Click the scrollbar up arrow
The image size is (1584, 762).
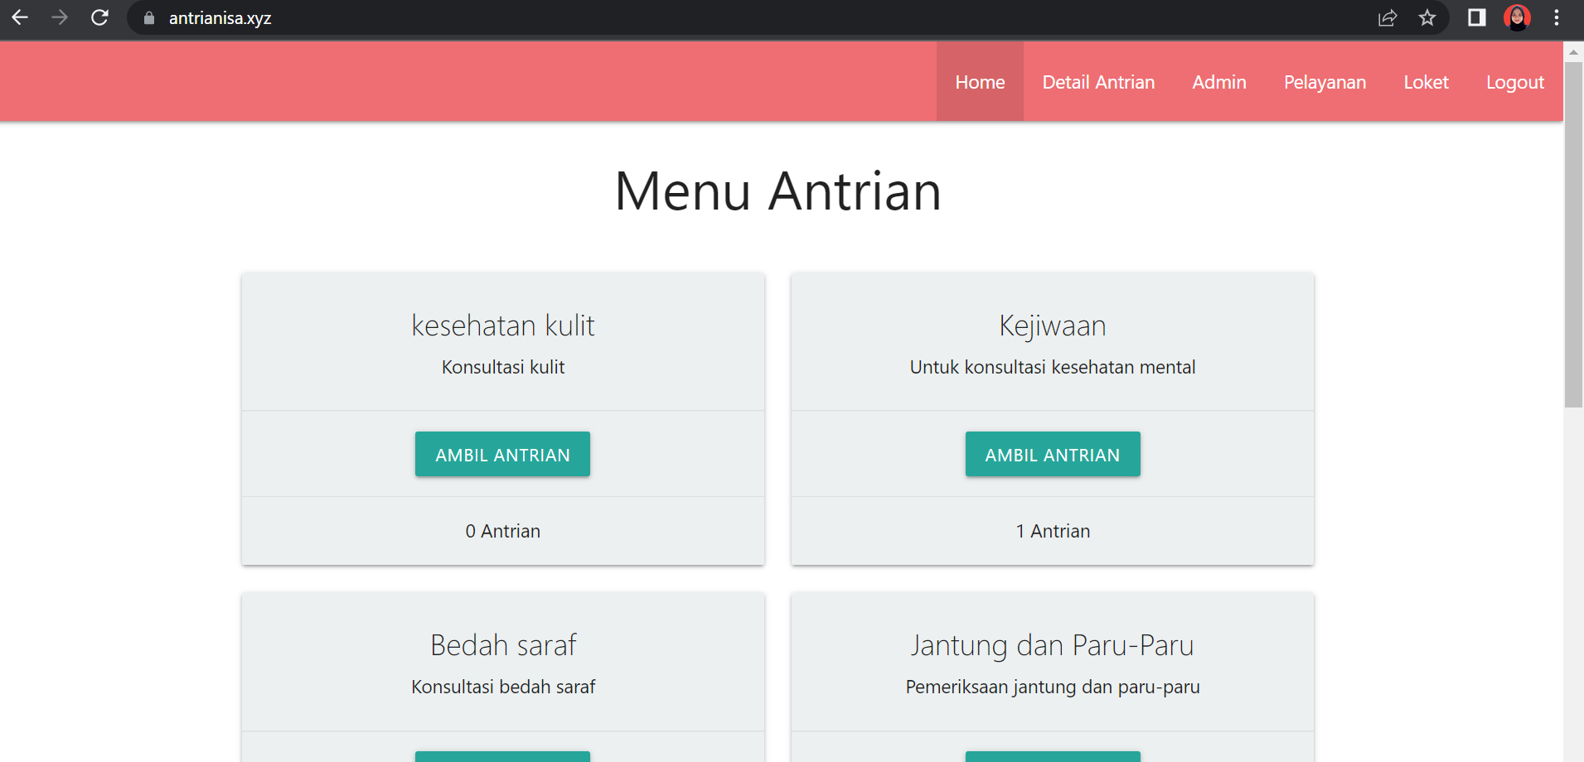[x=1573, y=51]
